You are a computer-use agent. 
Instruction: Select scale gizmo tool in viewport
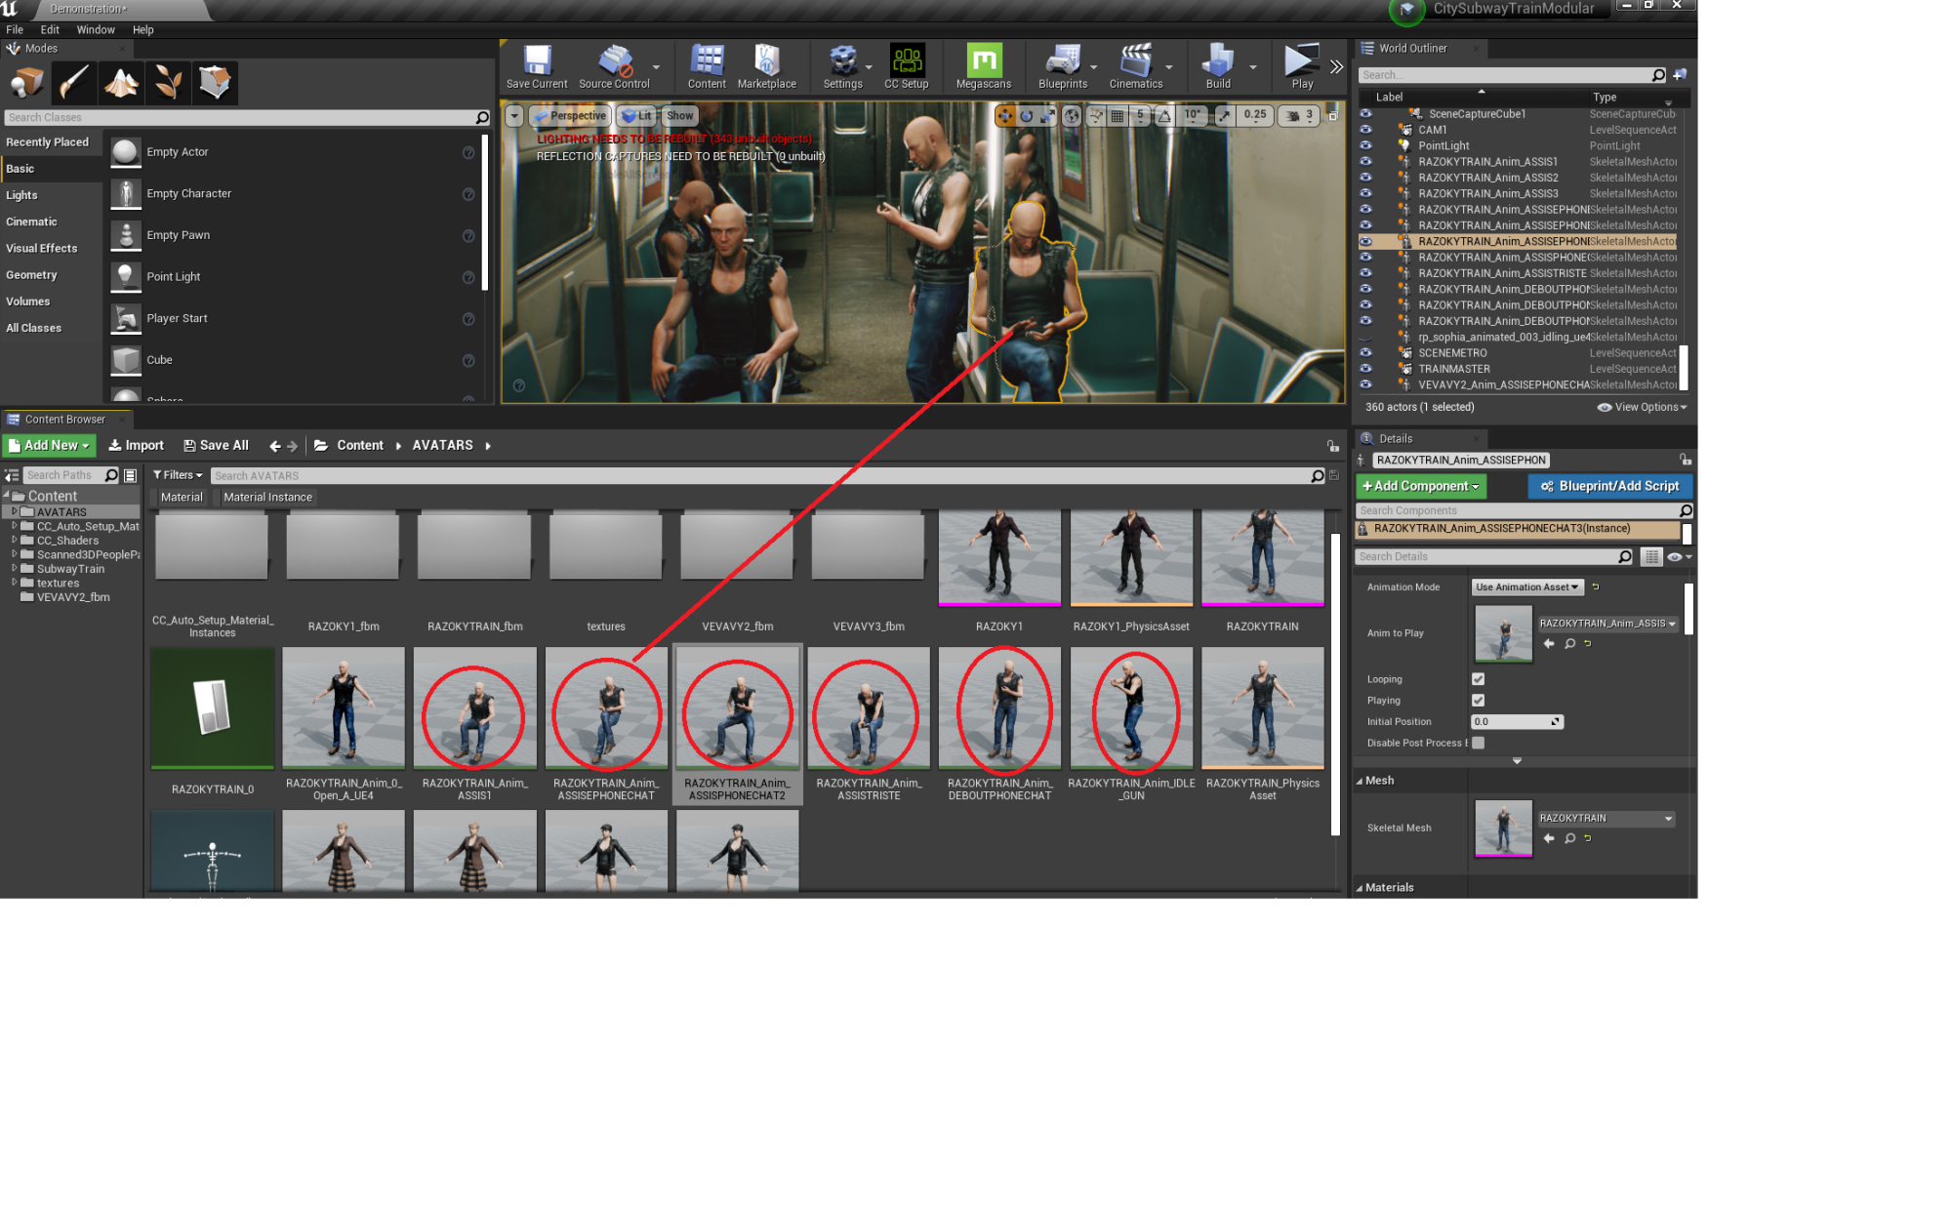[1047, 115]
